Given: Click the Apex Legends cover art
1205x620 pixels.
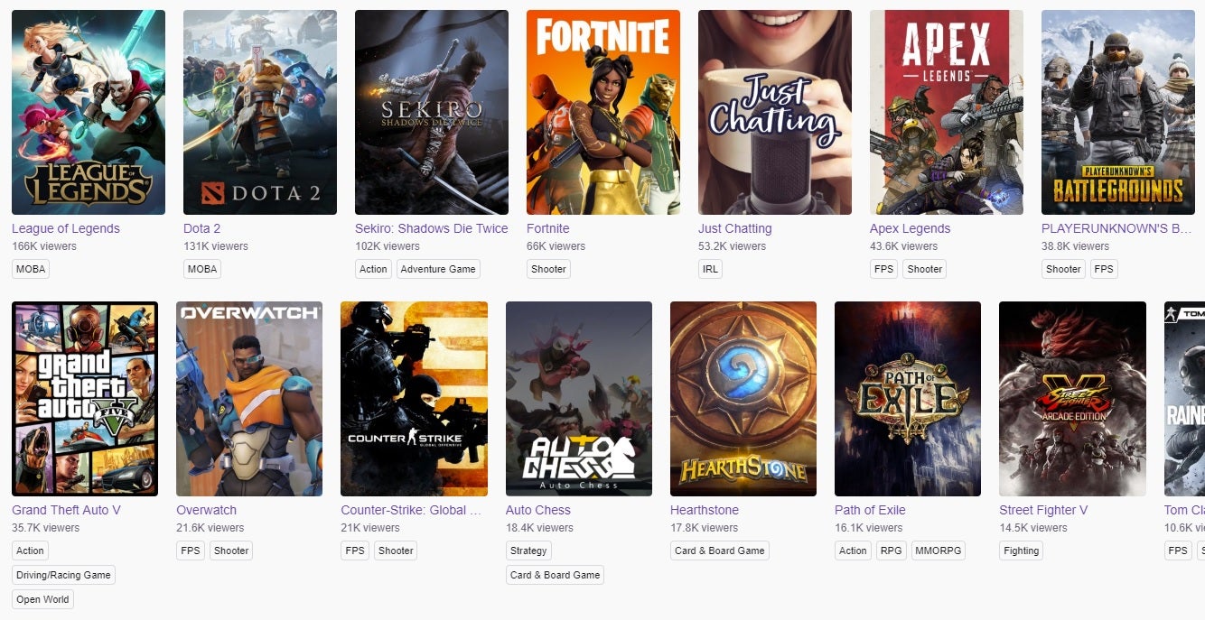Looking at the screenshot, I should 946,112.
